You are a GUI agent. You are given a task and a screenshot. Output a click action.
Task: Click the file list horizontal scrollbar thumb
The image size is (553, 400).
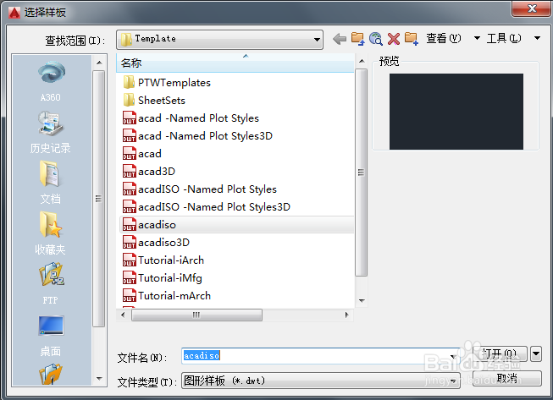(196, 315)
